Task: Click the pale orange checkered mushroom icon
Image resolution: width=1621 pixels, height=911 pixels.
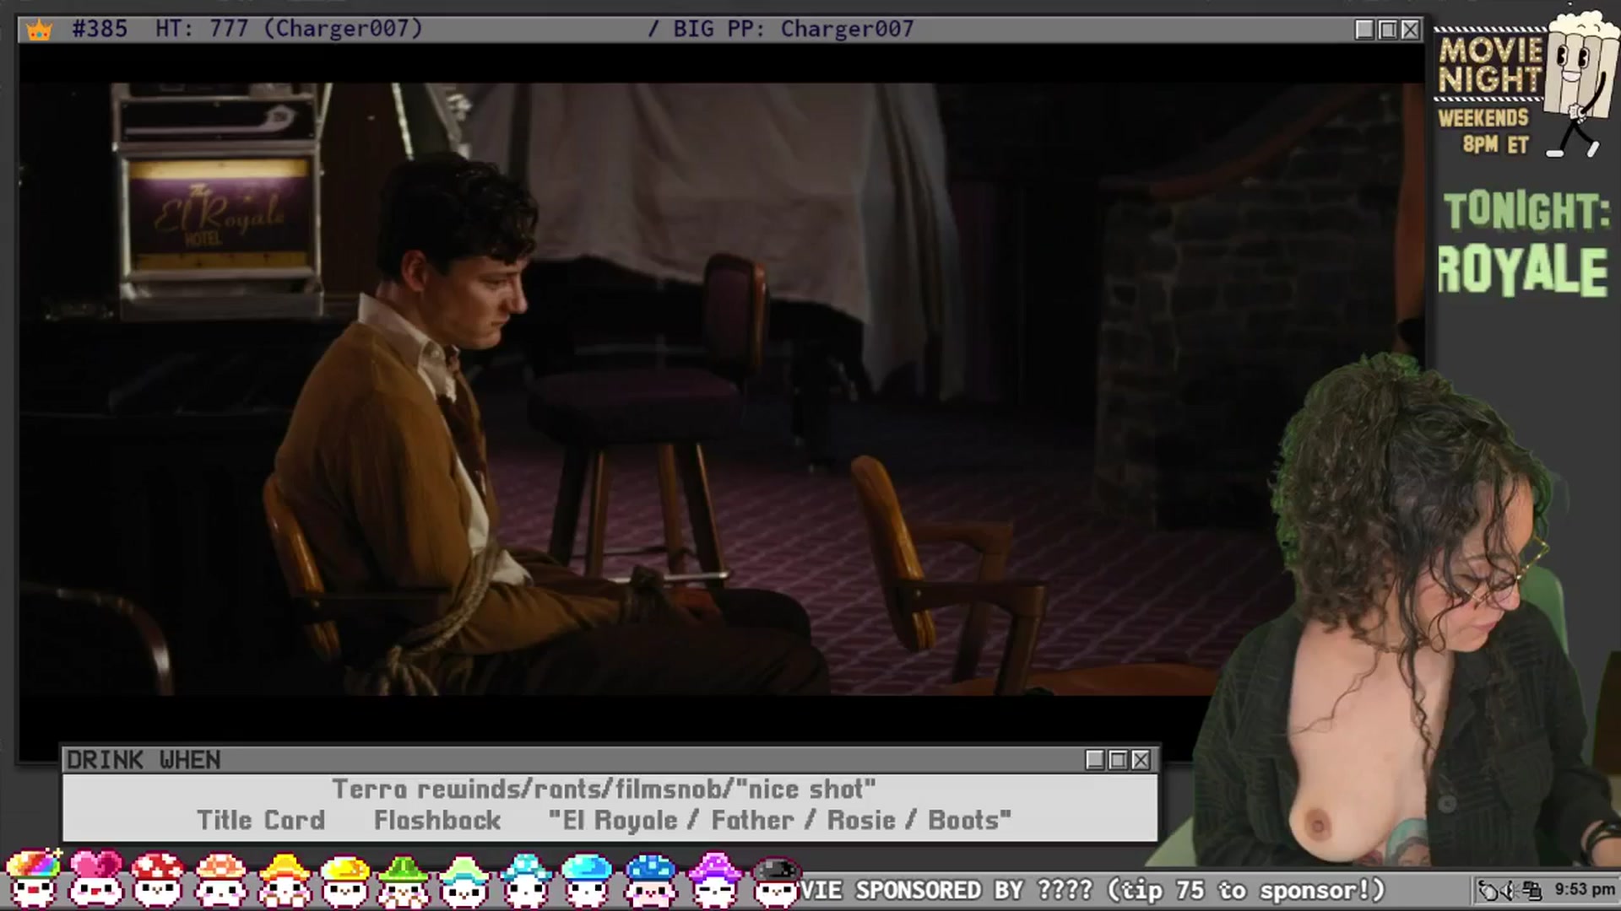Action: (220, 879)
